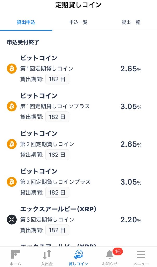
Task: Open お知らせ notifications bell icon
Action: (110, 254)
